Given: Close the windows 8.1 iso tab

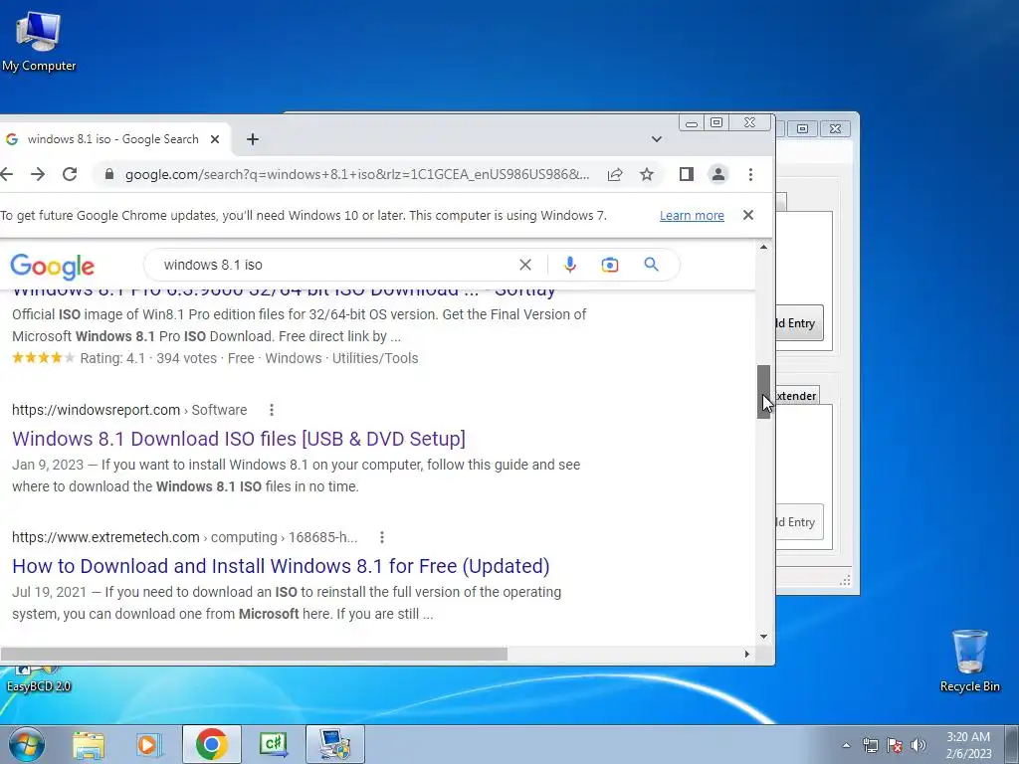Looking at the screenshot, I should (215, 139).
